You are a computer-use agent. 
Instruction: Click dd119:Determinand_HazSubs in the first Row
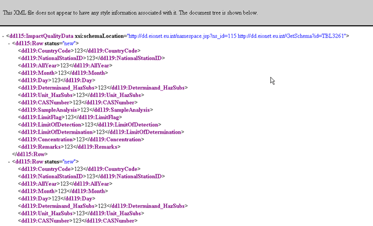pos(103,88)
